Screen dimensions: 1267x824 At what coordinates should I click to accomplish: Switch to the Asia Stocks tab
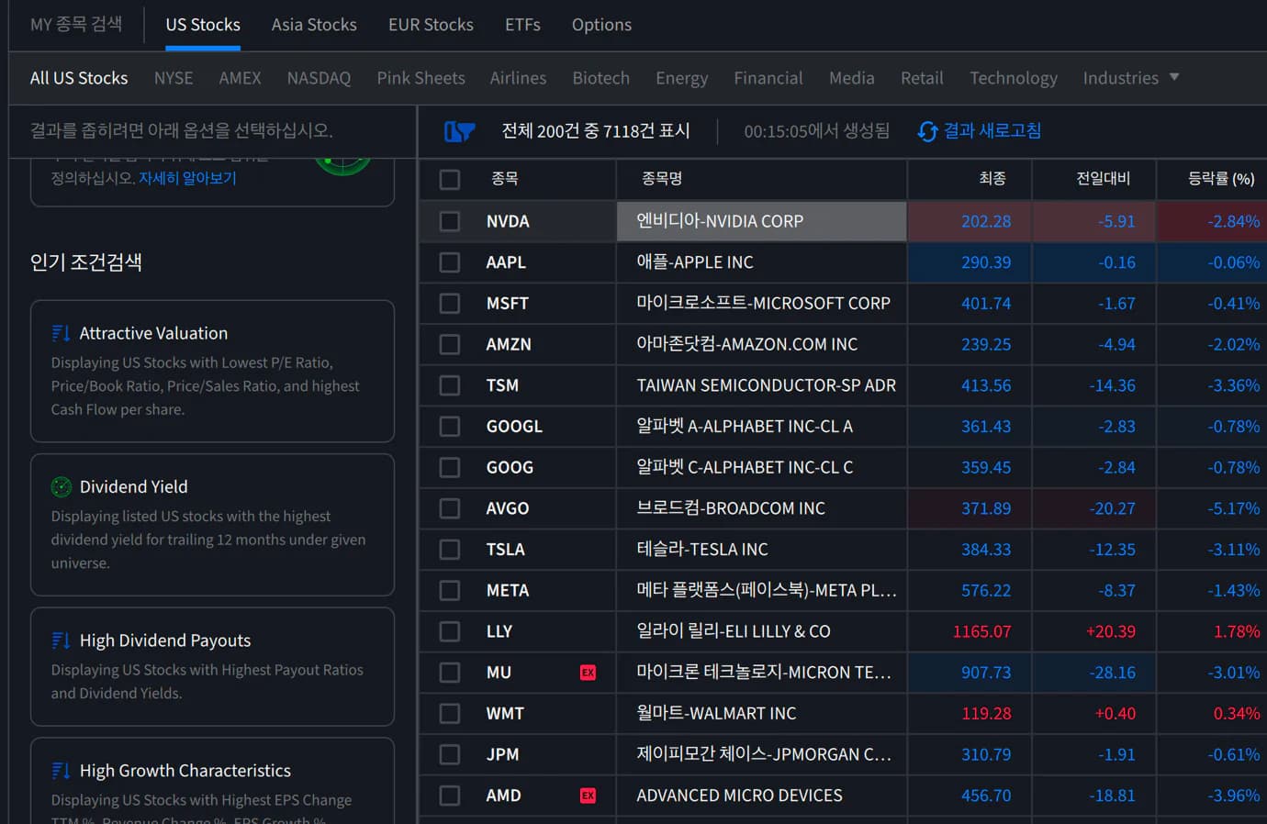pyautogui.click(x=314, y=25)
